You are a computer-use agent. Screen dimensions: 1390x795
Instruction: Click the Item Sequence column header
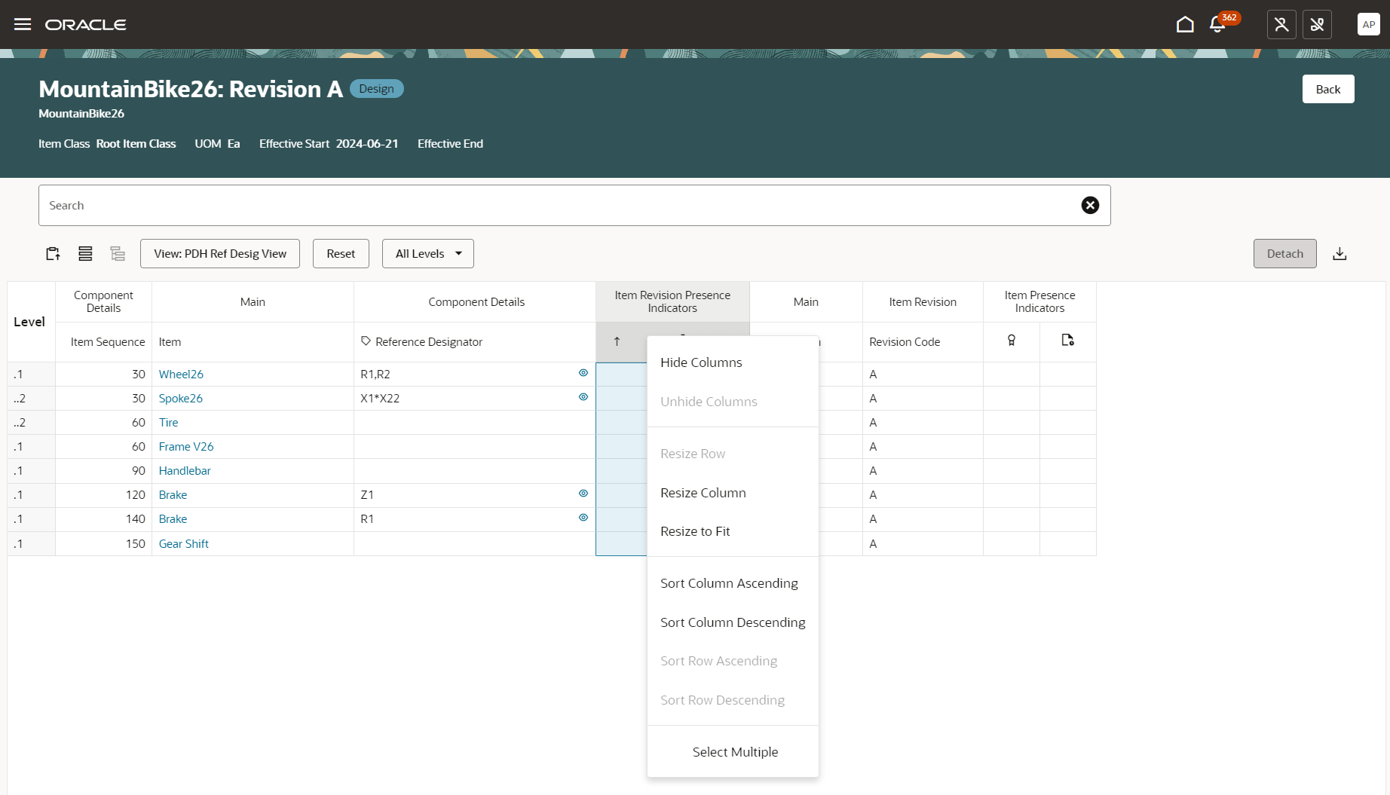point(104,342)
